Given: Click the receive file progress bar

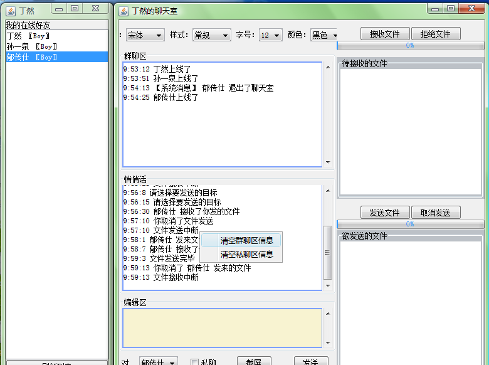Looking at the screenshot, I should point(410,46).
